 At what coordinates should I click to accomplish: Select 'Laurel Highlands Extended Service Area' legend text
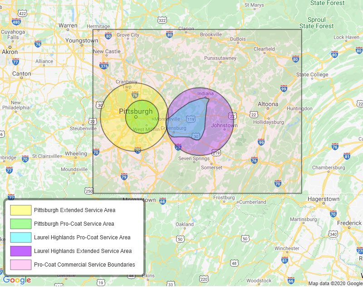tap(83, 251)
